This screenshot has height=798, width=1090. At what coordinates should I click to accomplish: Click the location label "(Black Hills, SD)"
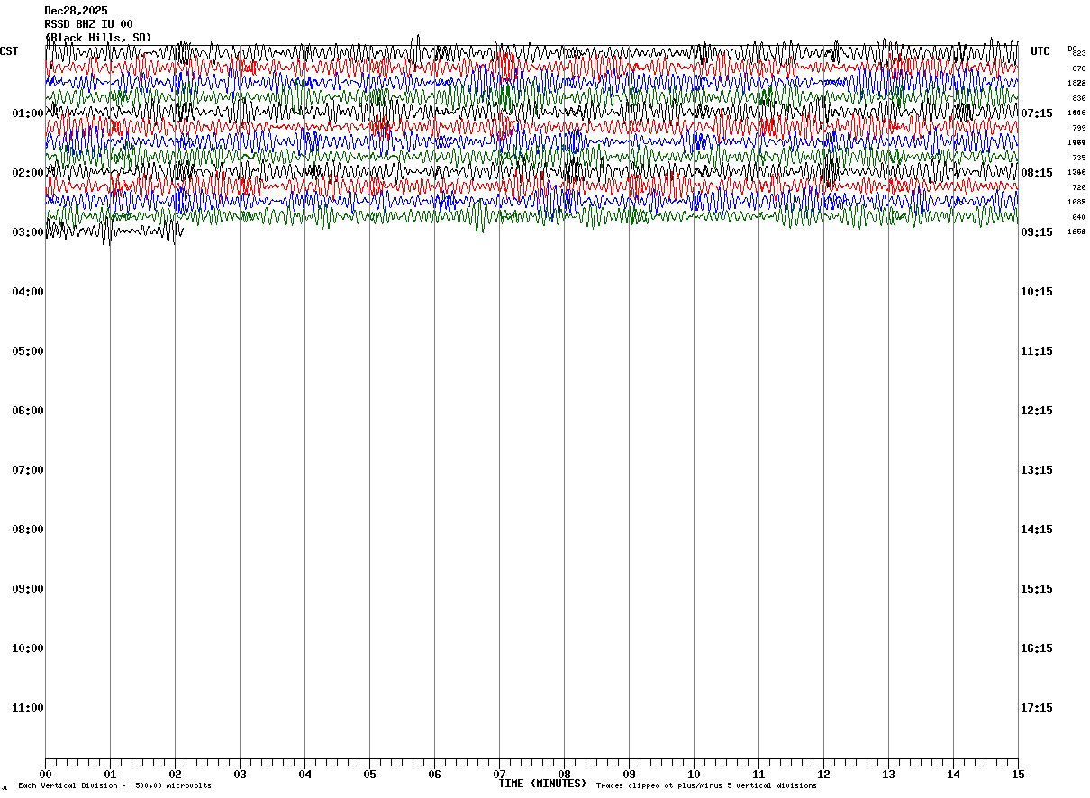[x=98, y=38]
